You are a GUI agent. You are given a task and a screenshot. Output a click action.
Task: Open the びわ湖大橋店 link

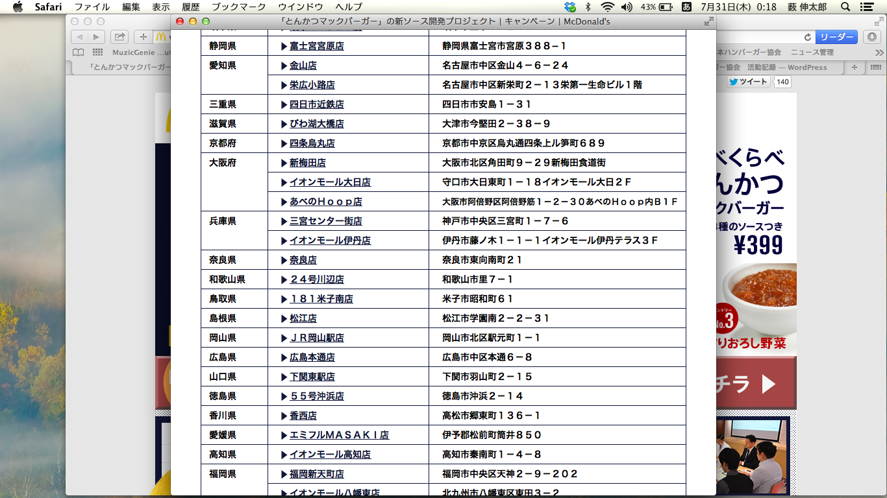point(317,124)
